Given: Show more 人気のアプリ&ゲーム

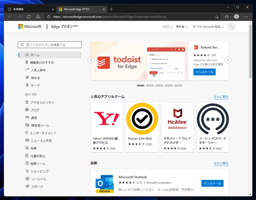Looking at the screenshot, I should coord(221,97).
